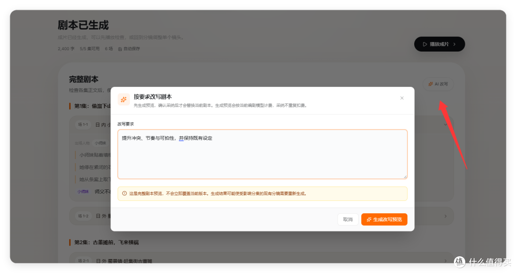Screen dimensions: 516x273
Task: Cancel the rewrite with 取消
Action: coord(348,220)
